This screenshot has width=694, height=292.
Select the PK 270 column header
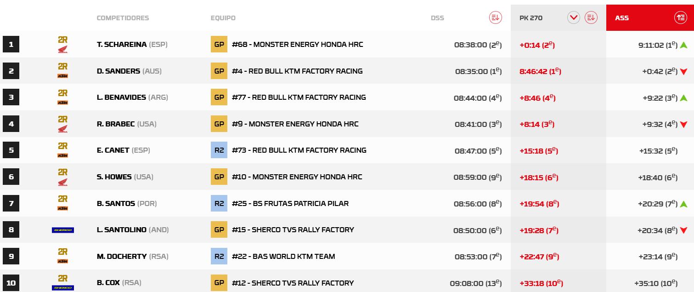531,18
